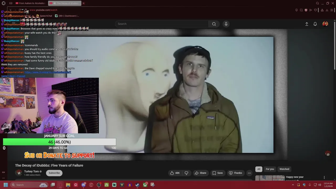Open Happy new year suggested video thumbnail
Viewport: 336px width, 189px height.
tap(270, 178)
